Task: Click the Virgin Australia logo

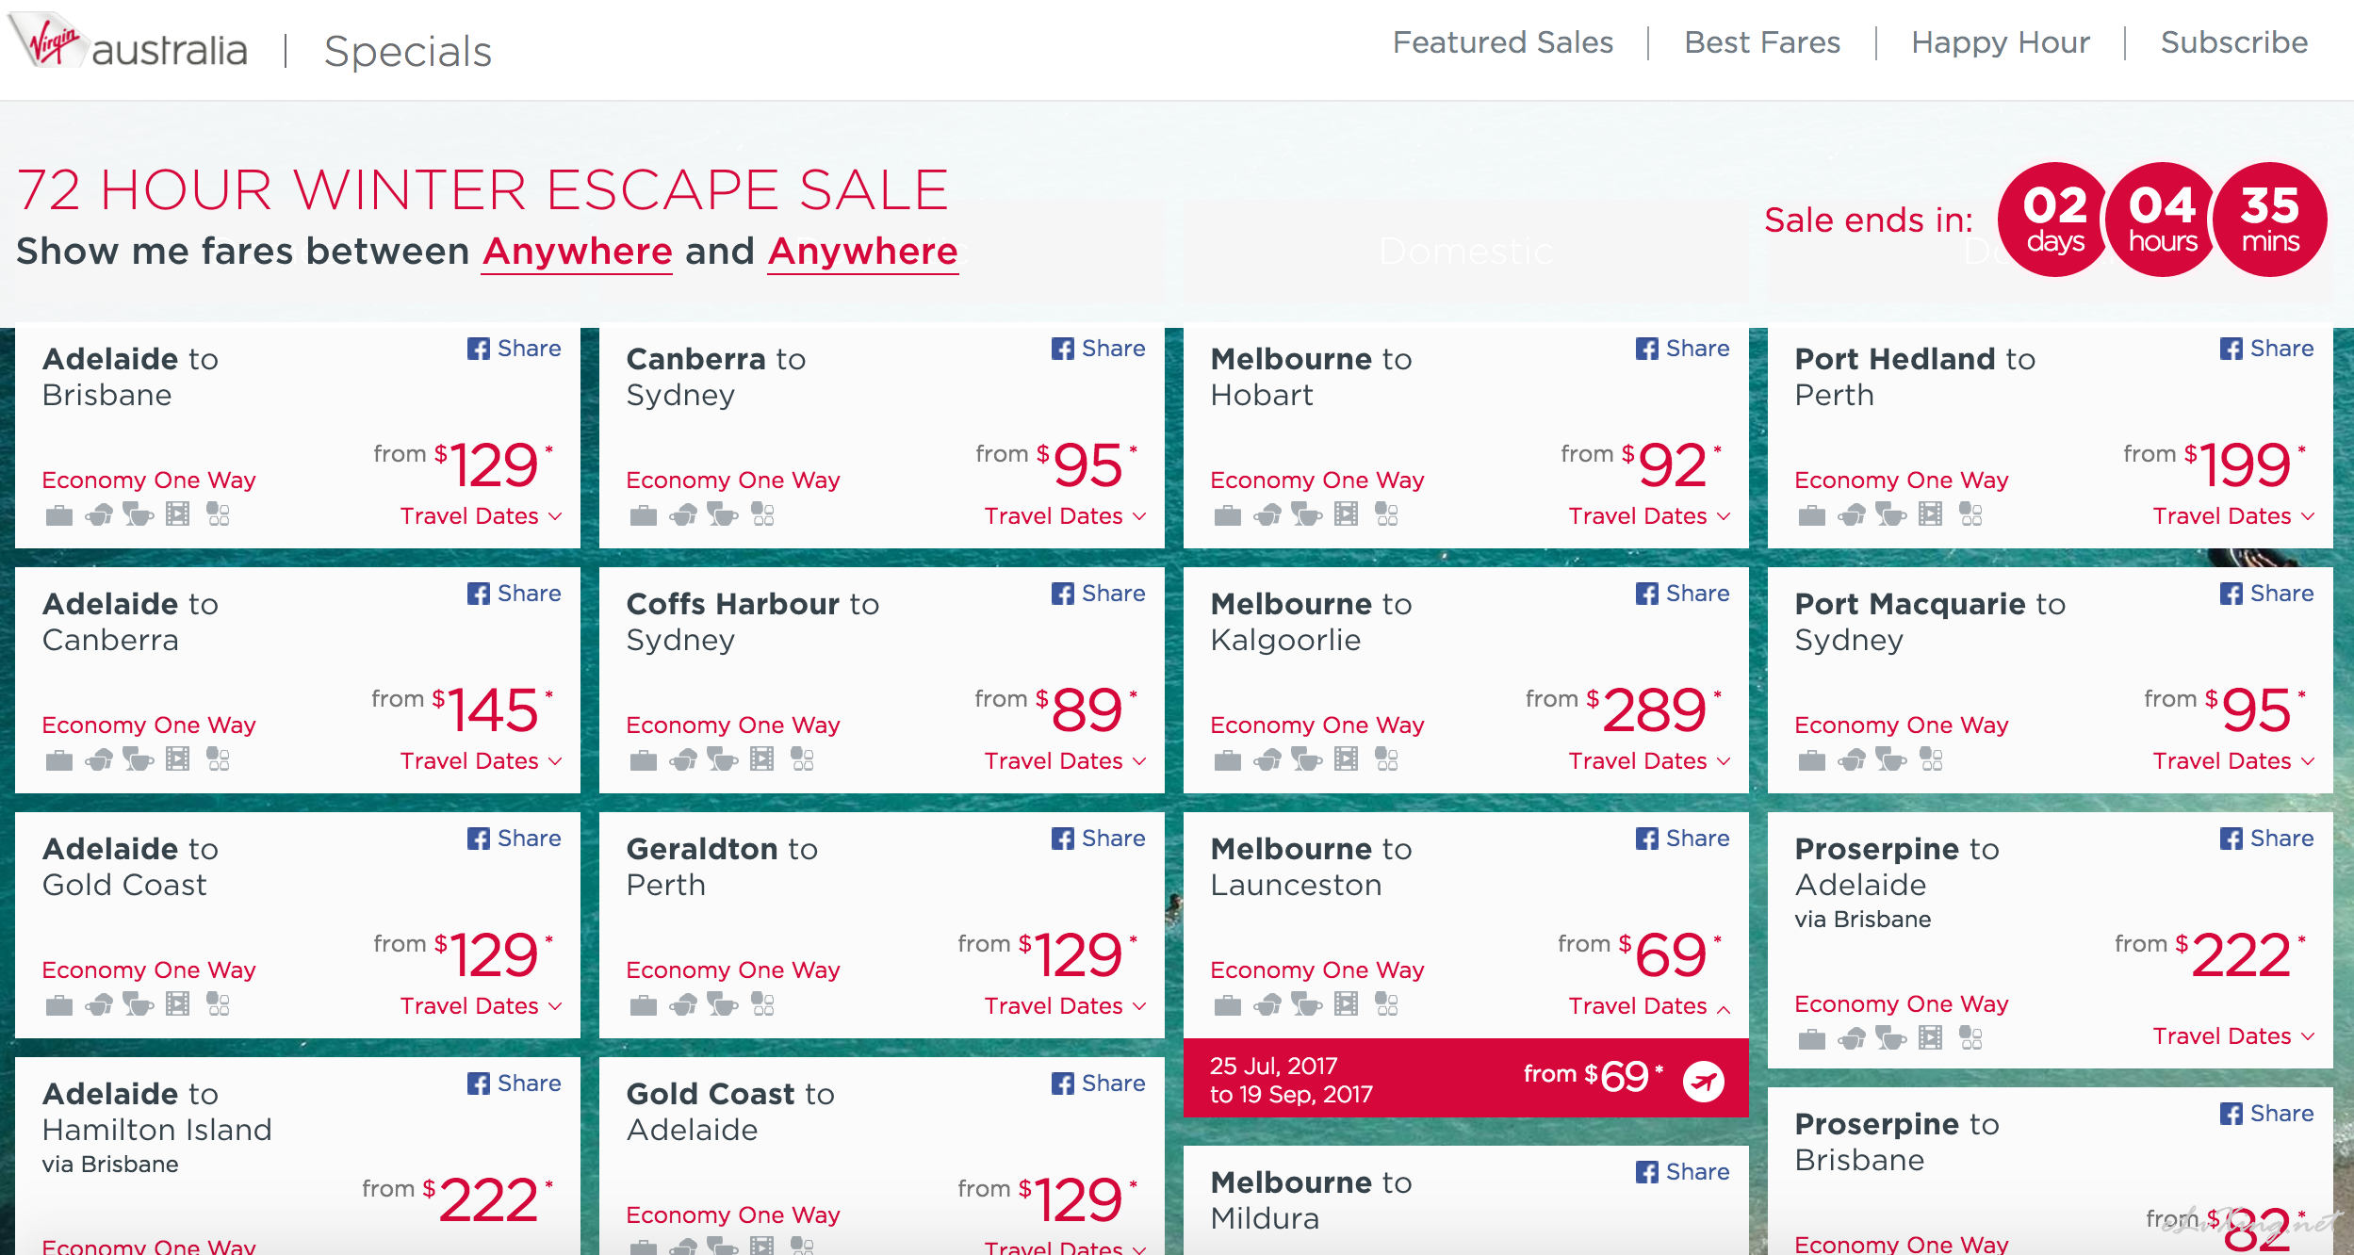Action: (x=128, y=42)
